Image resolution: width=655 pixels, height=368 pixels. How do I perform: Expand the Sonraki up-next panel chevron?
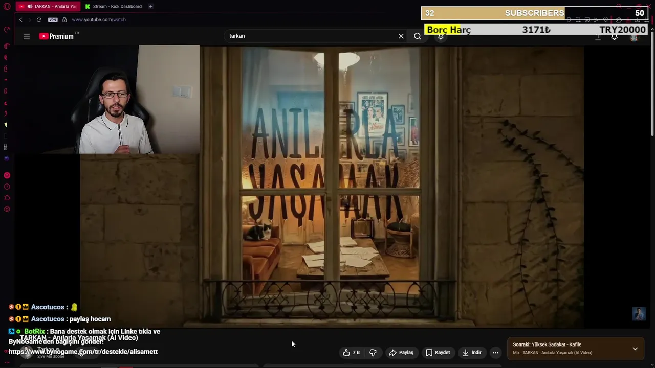pos(635,349)
